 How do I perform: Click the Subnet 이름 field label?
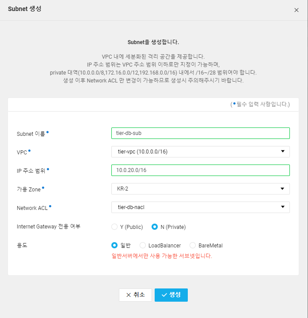click(31, 134)
